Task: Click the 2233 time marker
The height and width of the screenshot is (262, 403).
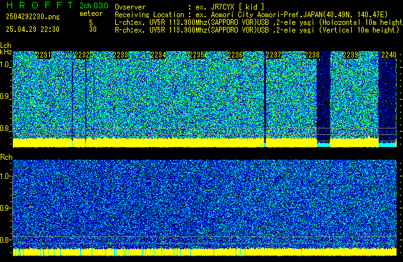Action: 120,55
